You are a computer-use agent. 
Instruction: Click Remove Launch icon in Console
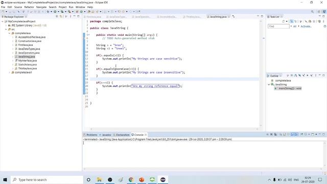(271, 134)
